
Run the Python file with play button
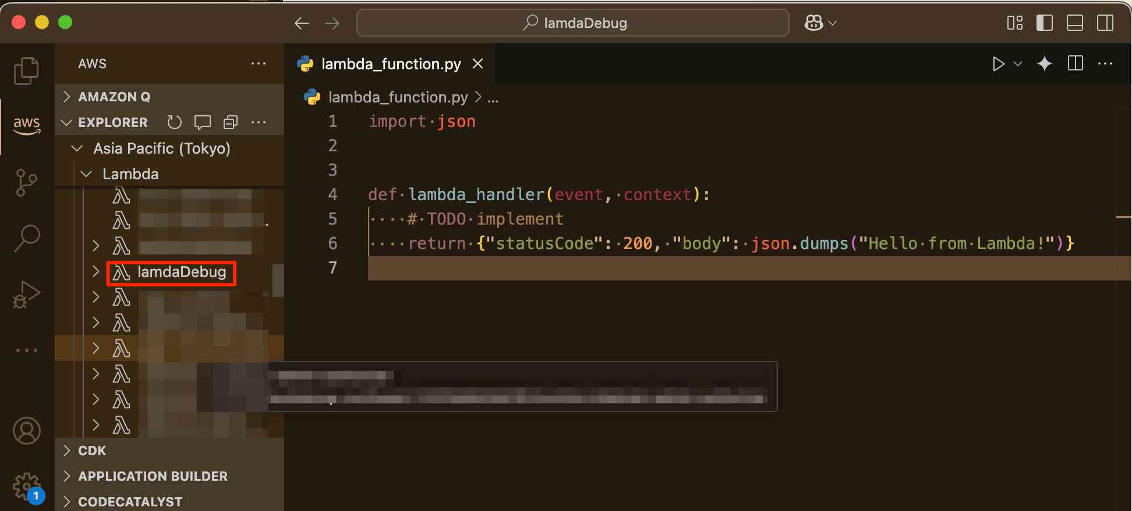tap(998, 64)
